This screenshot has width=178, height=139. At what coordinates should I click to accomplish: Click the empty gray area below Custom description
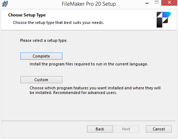(x=88, y=107)
